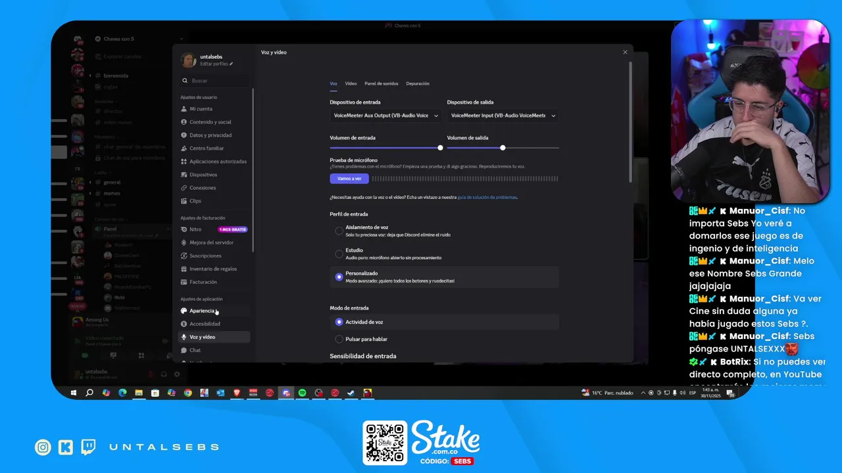The width and height of the screenshot is (842, 473).
Task: Close the Voz y vídeo settings dialog
Action: (x=625, y=52)
